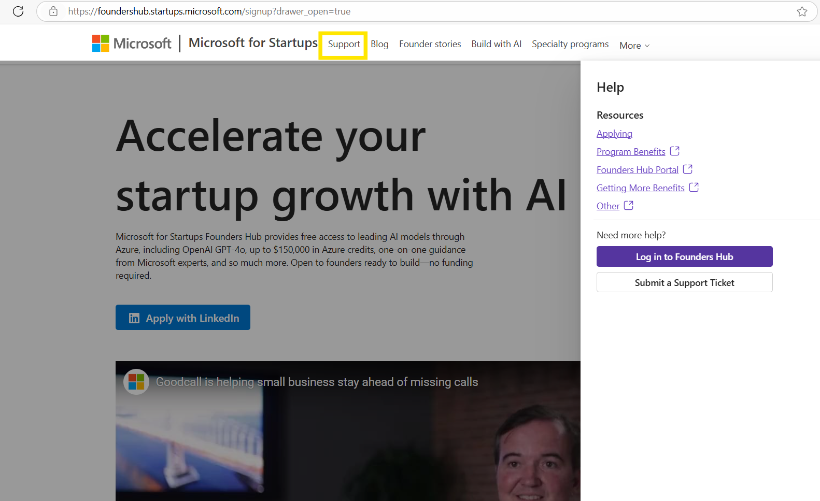Click the external icon next to Getting More Benefits

694,187
